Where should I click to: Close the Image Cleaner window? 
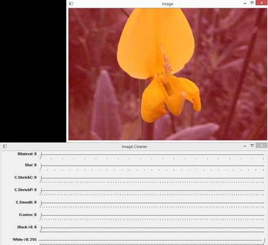pyautogui.click(x=262, y=145)
